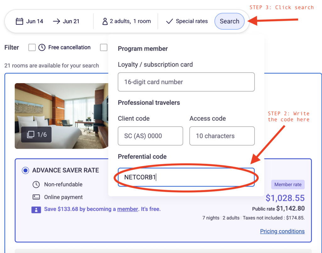
Task: Click the person icon for guests
Action: 105,21
